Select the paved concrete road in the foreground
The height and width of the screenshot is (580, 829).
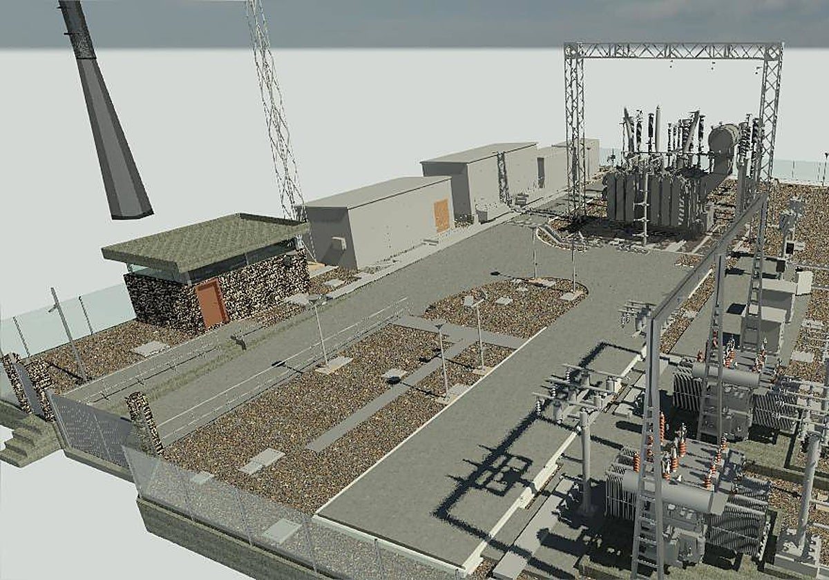coord(442,483)
